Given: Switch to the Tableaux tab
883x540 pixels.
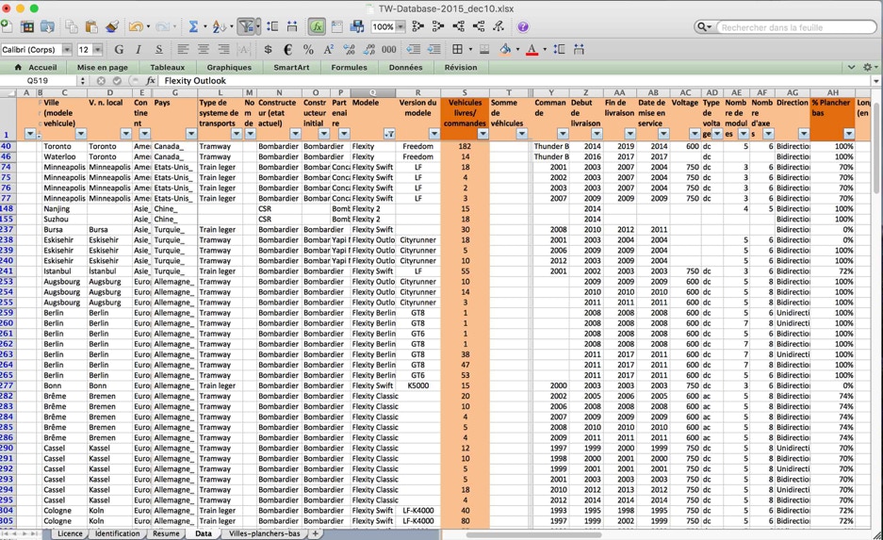Looking at the screenshot, I should coord(167,67).
